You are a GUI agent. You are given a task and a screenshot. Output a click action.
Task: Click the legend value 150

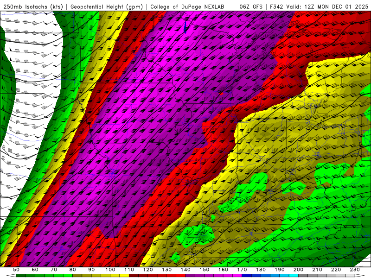click(x=204, y=270)
